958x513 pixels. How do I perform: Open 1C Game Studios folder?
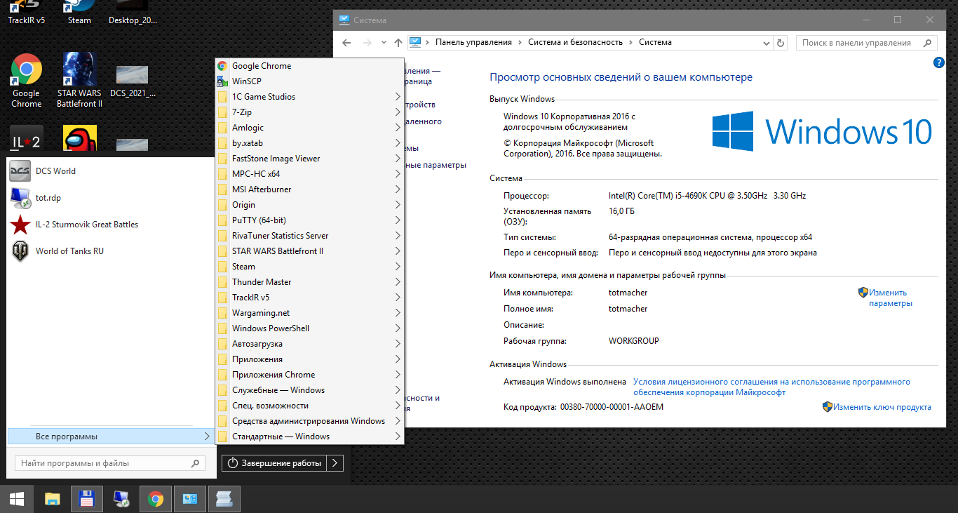click(309, 97)
